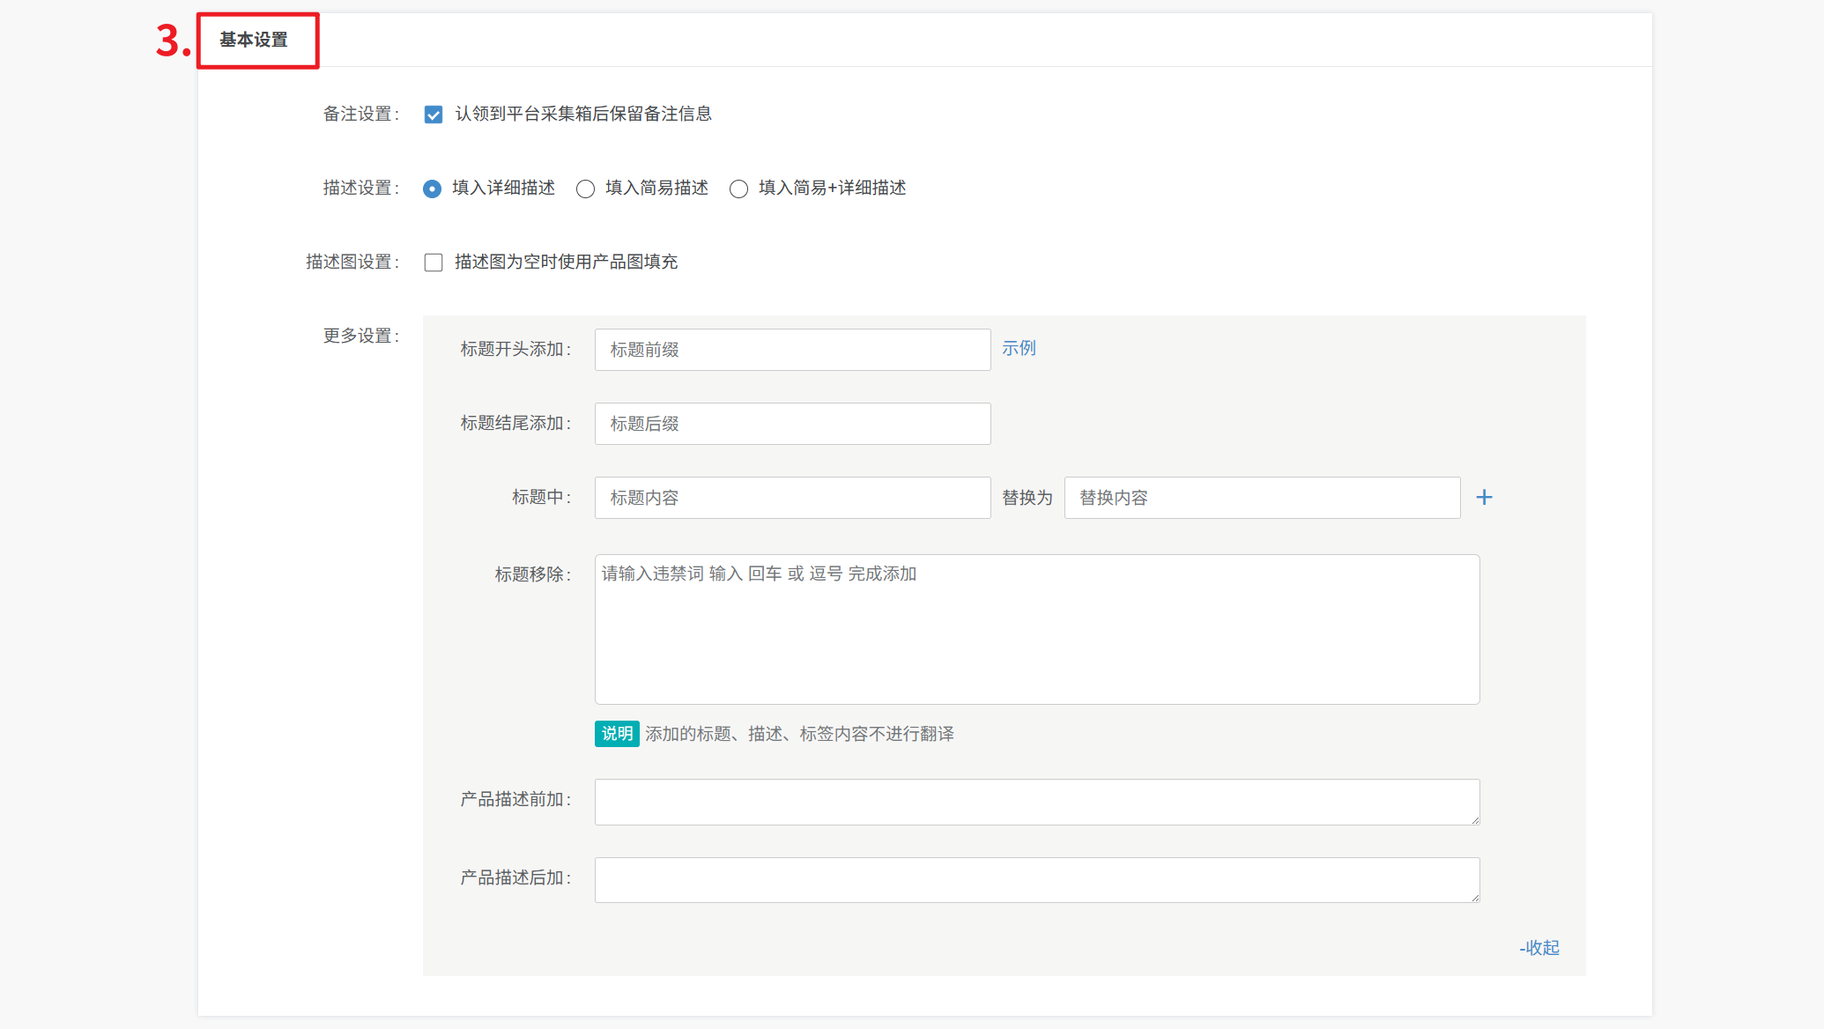
Task: Uncheck 认领到平台采集箱后保留备注信息 checkbox
Action: tap(433, 115)
